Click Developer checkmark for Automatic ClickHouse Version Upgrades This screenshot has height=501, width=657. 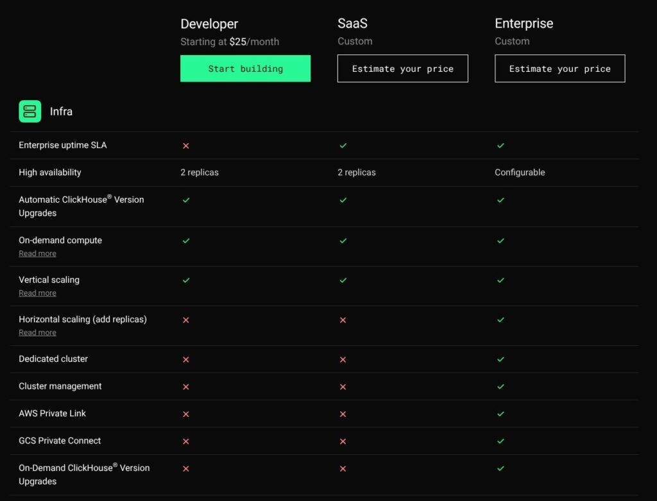pyautogui.click(x=186, y=200)
